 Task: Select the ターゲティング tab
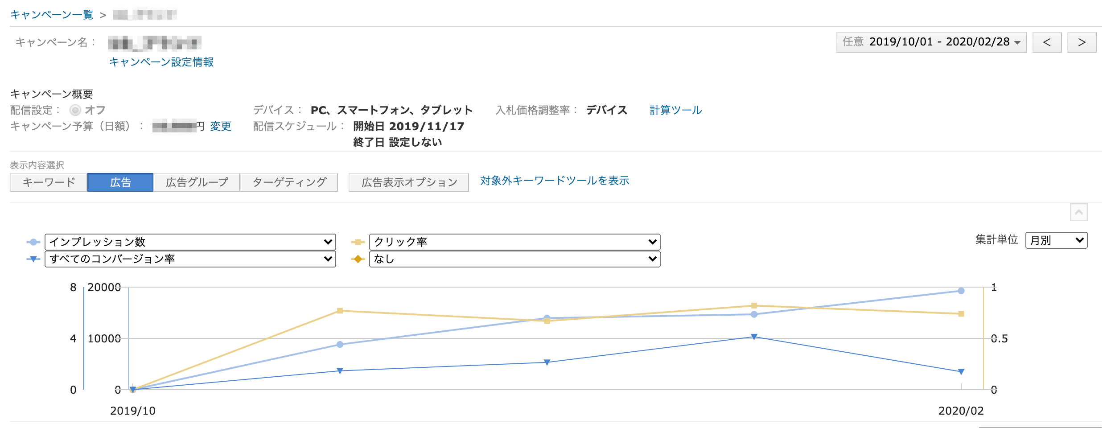click(x=289, y=182)
